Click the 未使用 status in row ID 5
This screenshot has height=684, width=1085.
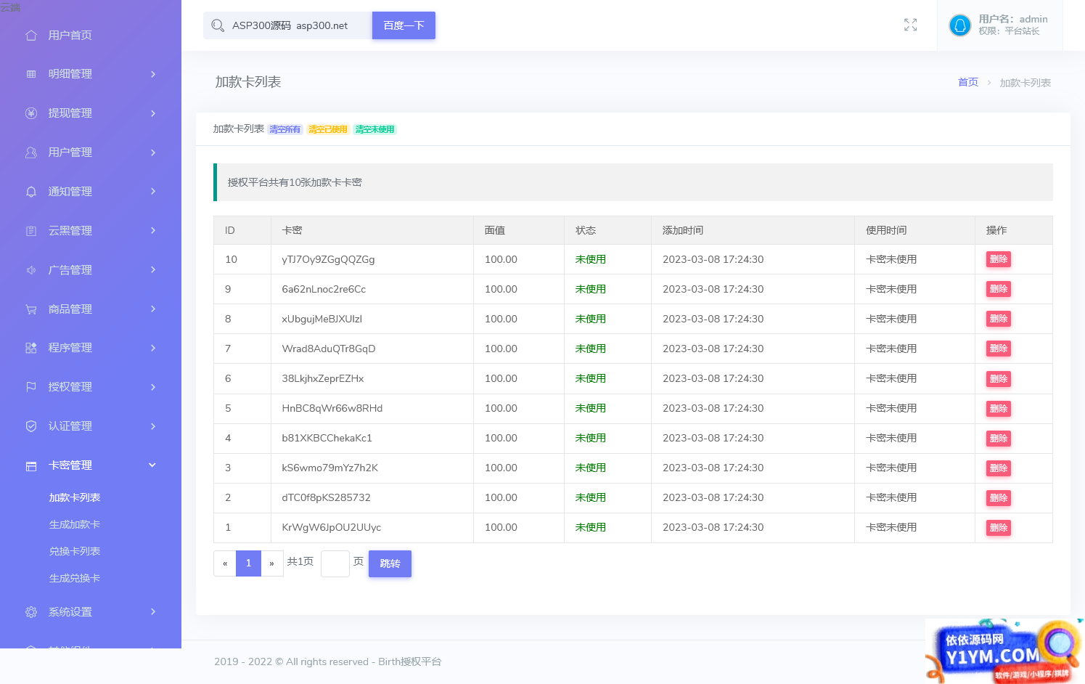[591, 408]
